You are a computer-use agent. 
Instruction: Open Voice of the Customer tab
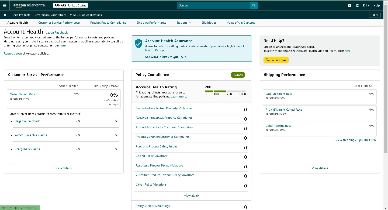coord(242,23)
